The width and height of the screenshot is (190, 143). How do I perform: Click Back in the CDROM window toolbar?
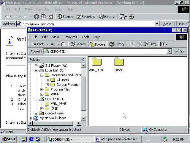coord(38,44)
